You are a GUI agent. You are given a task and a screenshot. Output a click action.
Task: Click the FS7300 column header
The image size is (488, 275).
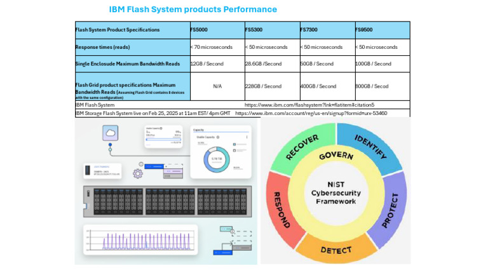tap(328, 30)
